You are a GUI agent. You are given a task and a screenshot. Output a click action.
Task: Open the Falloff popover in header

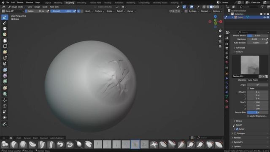point(121,11)
